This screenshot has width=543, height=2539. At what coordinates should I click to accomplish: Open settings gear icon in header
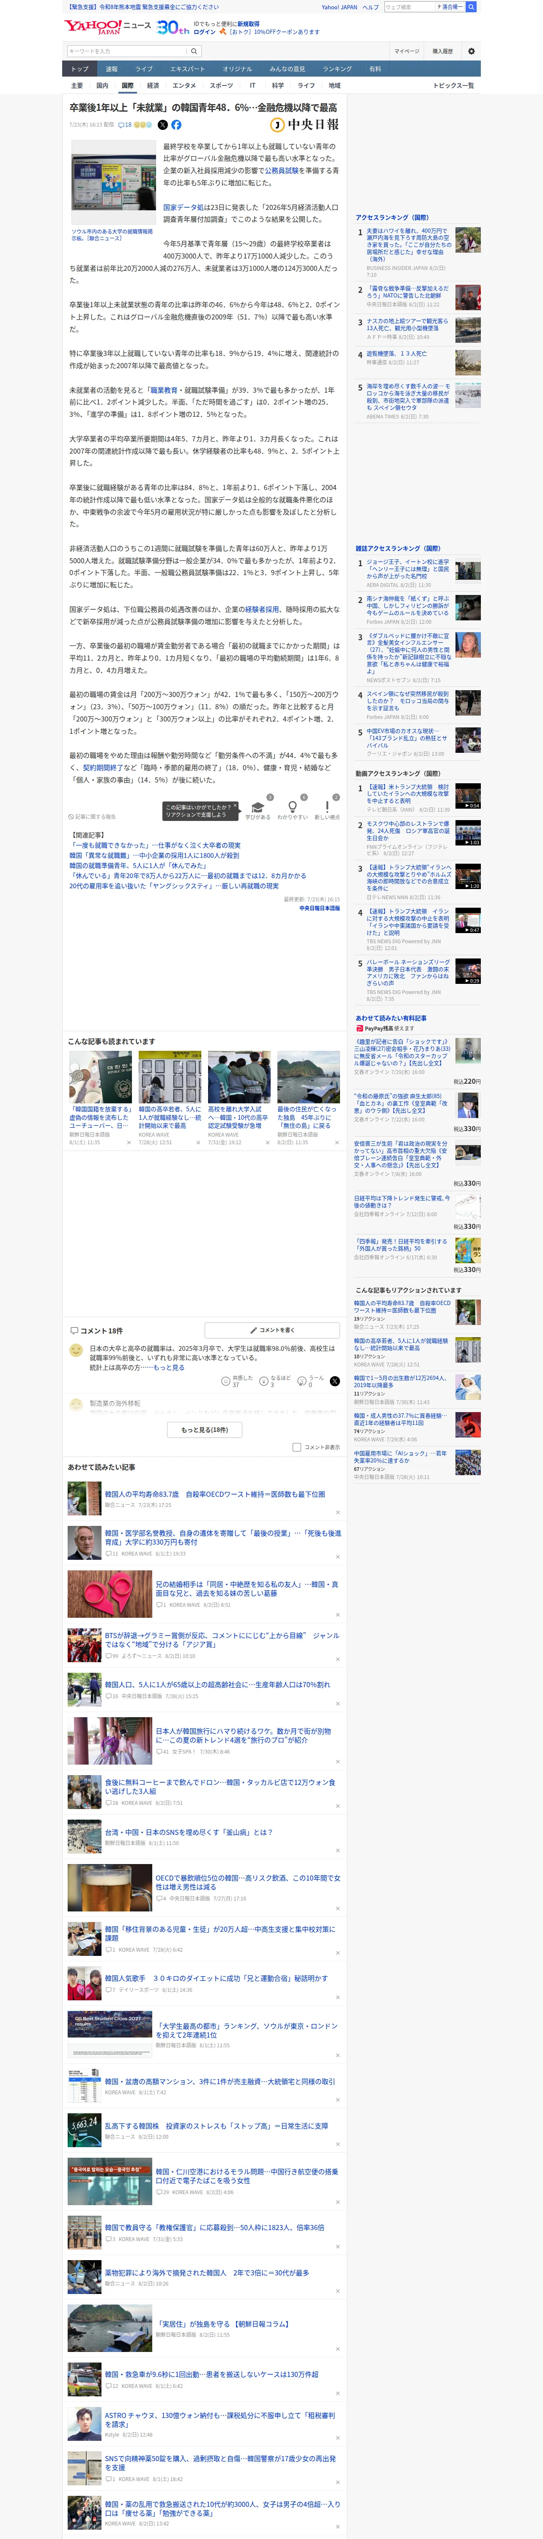click(471, 51)
